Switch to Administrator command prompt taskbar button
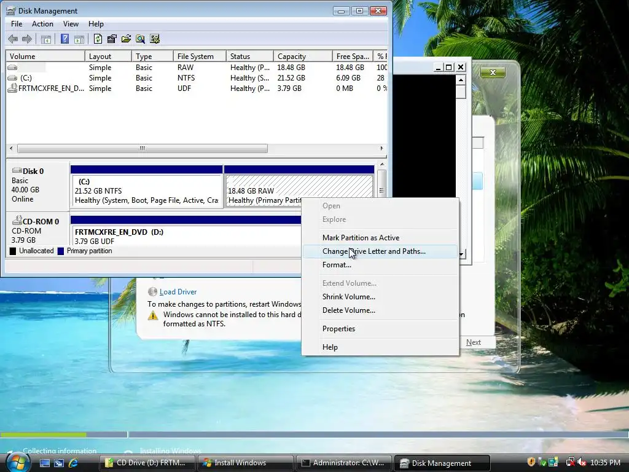Viewport: 629px width, 472px height. [344, 463]
